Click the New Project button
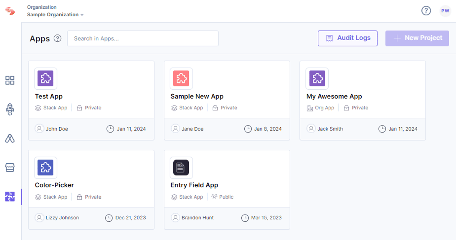The height and width of the screenshot is (240, 456). pos(417,38)
